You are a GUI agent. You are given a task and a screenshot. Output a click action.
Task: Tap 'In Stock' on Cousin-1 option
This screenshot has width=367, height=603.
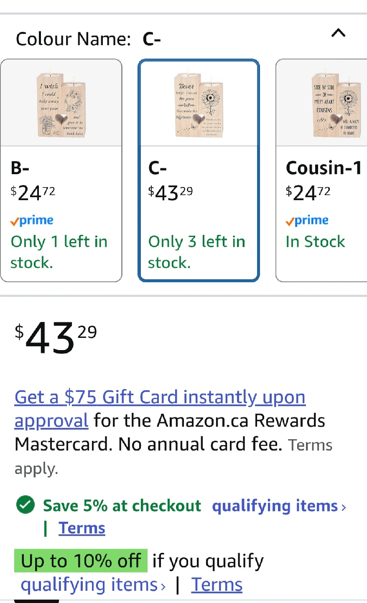click(315, 242)
